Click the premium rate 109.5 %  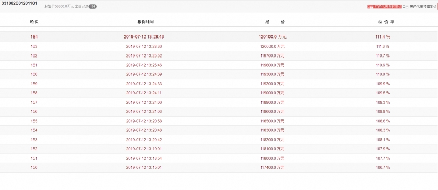[x=383, y=93]
